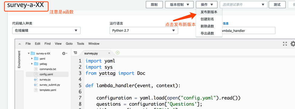Open editor preferences gear icon
The height and width of the screenshot is (109, 295).
point(293,44)
